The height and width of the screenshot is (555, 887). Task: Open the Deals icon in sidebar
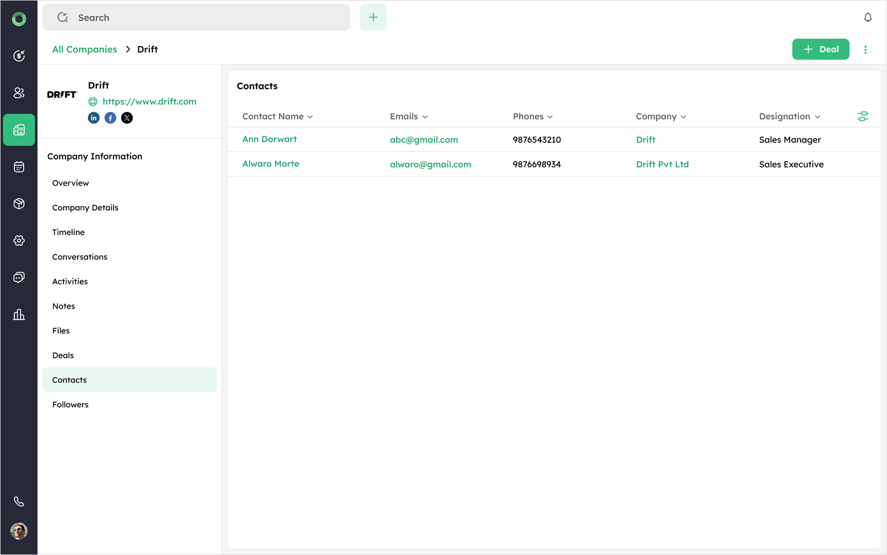[x=19, y=55]
